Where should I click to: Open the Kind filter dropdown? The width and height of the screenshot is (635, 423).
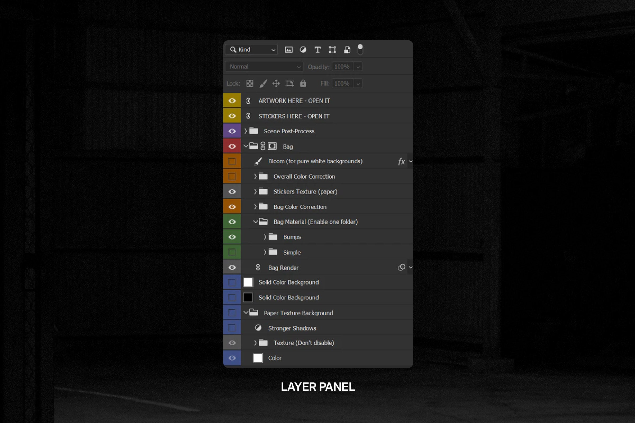pyautogui.click(x=251, y=50)
